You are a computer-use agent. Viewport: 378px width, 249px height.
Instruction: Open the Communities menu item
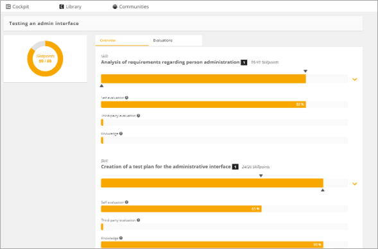point(131,7)
